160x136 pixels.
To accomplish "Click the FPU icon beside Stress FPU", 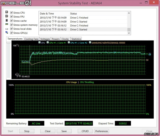I will (7, 16).
